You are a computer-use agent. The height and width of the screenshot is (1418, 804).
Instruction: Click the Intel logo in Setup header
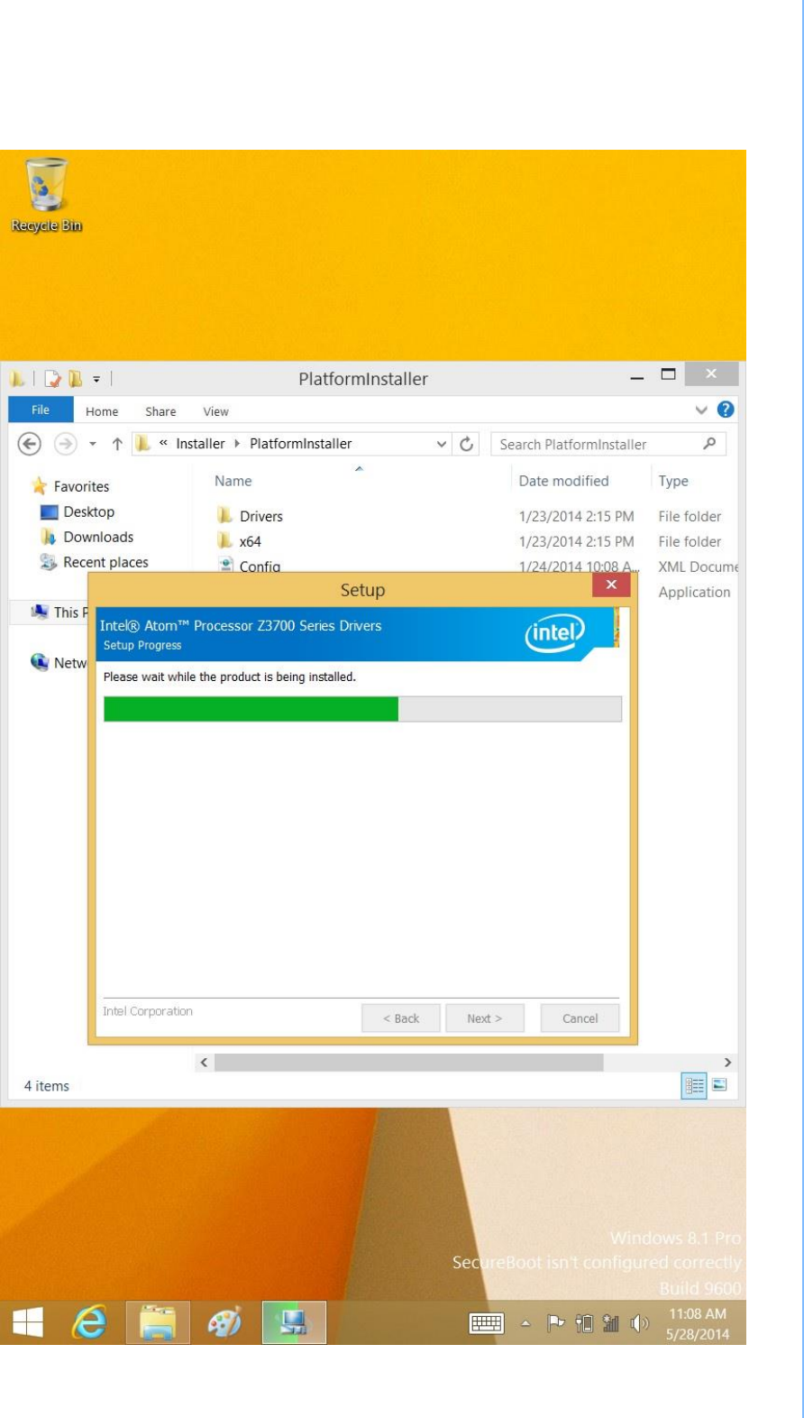(x=554, y=633)
